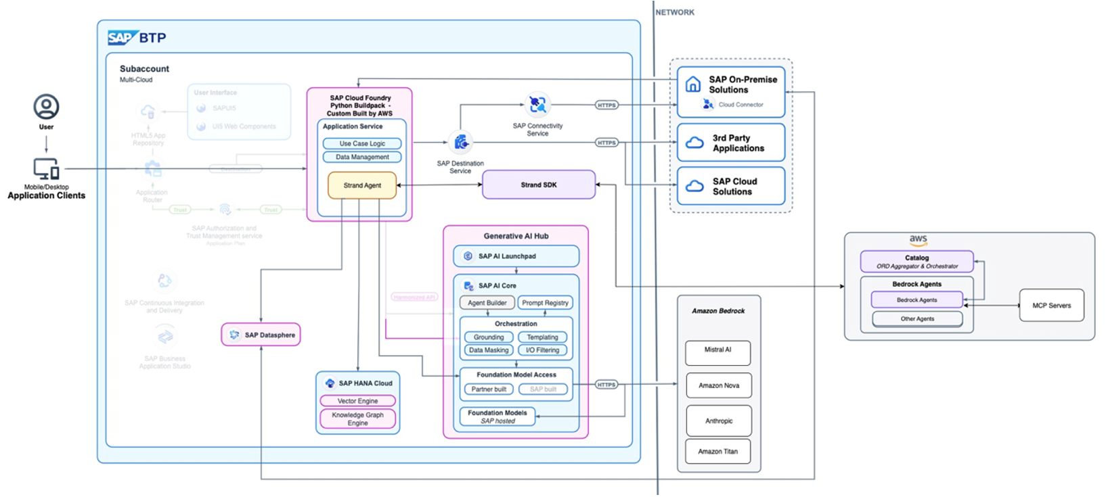Click the SAP Destination Service icon

(461, 142)
